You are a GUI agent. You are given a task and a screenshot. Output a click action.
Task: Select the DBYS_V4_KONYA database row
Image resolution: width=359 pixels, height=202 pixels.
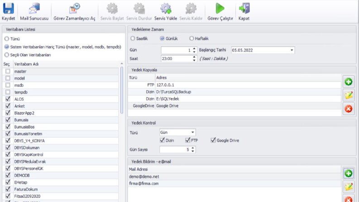(61, 140)
